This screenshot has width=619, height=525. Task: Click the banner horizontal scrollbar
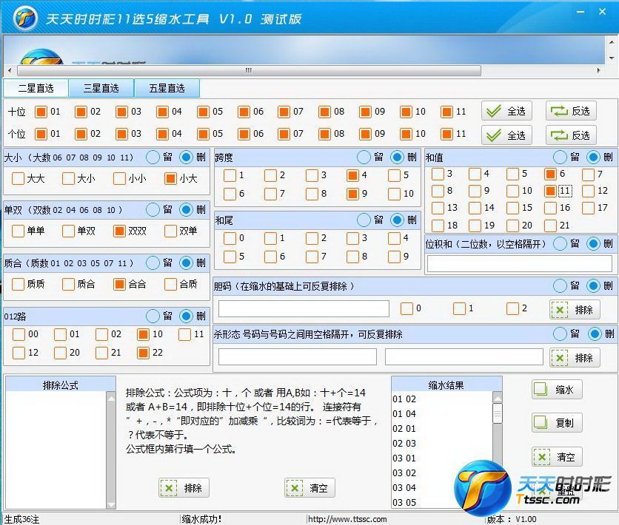coord(249,70)
